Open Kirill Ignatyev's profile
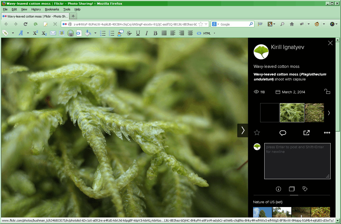This screenshot has width=341, height=224. (x=287, y=47)
